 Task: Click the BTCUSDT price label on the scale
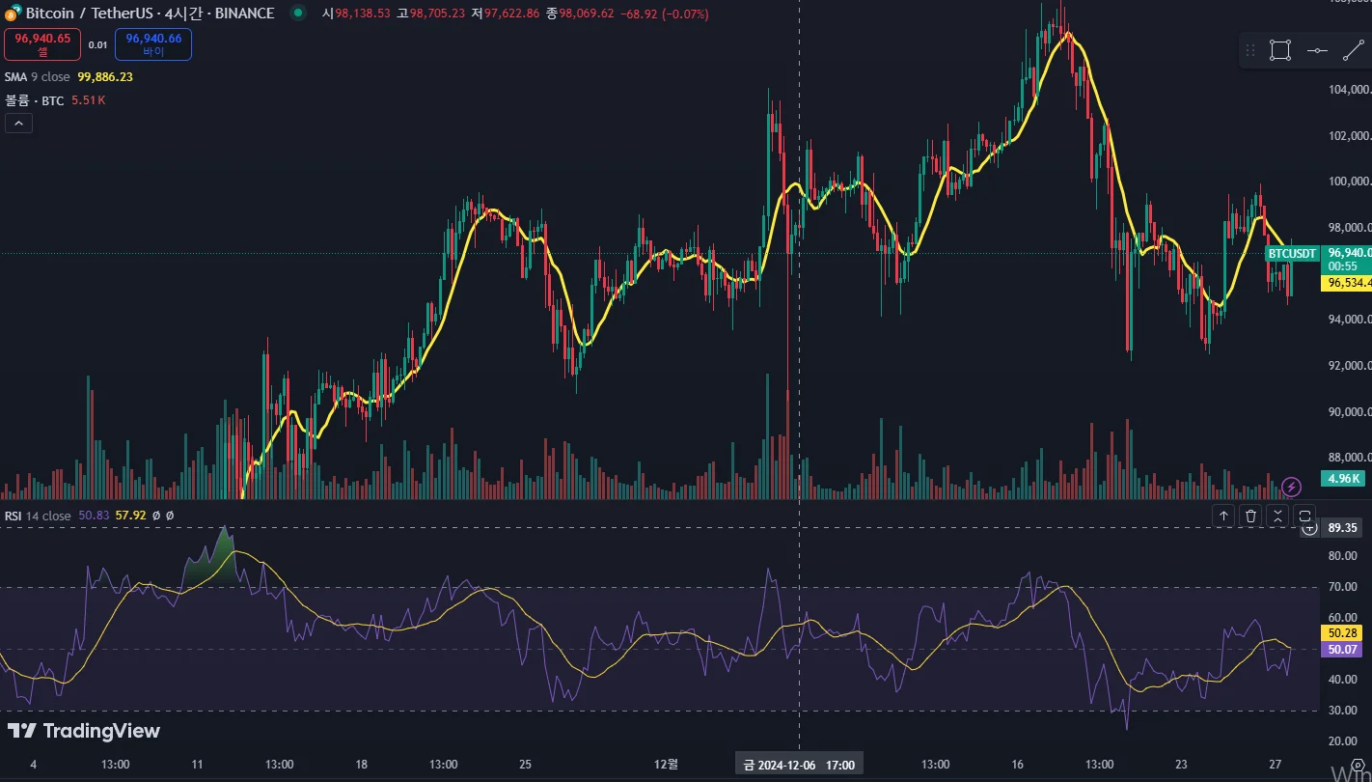tap(1292, 254)
